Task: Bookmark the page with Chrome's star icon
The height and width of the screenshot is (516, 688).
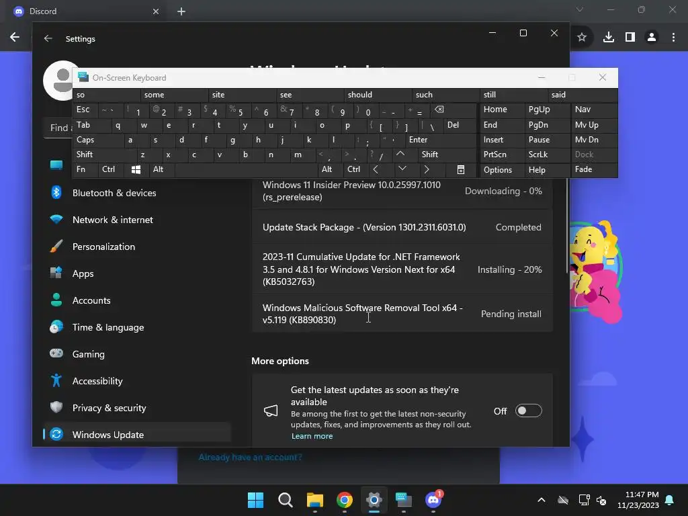Action: click(x=582, y=38)
